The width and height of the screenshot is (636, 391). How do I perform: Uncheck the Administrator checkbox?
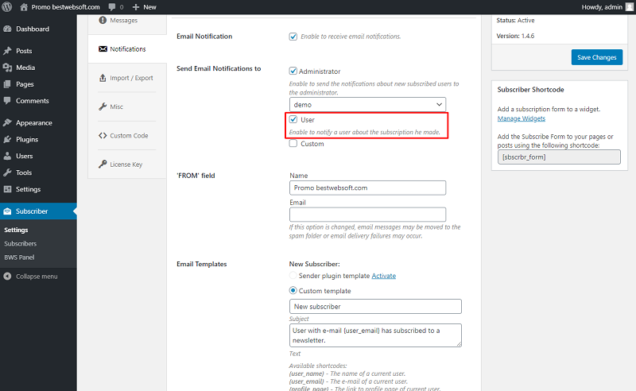click(293, 71)
